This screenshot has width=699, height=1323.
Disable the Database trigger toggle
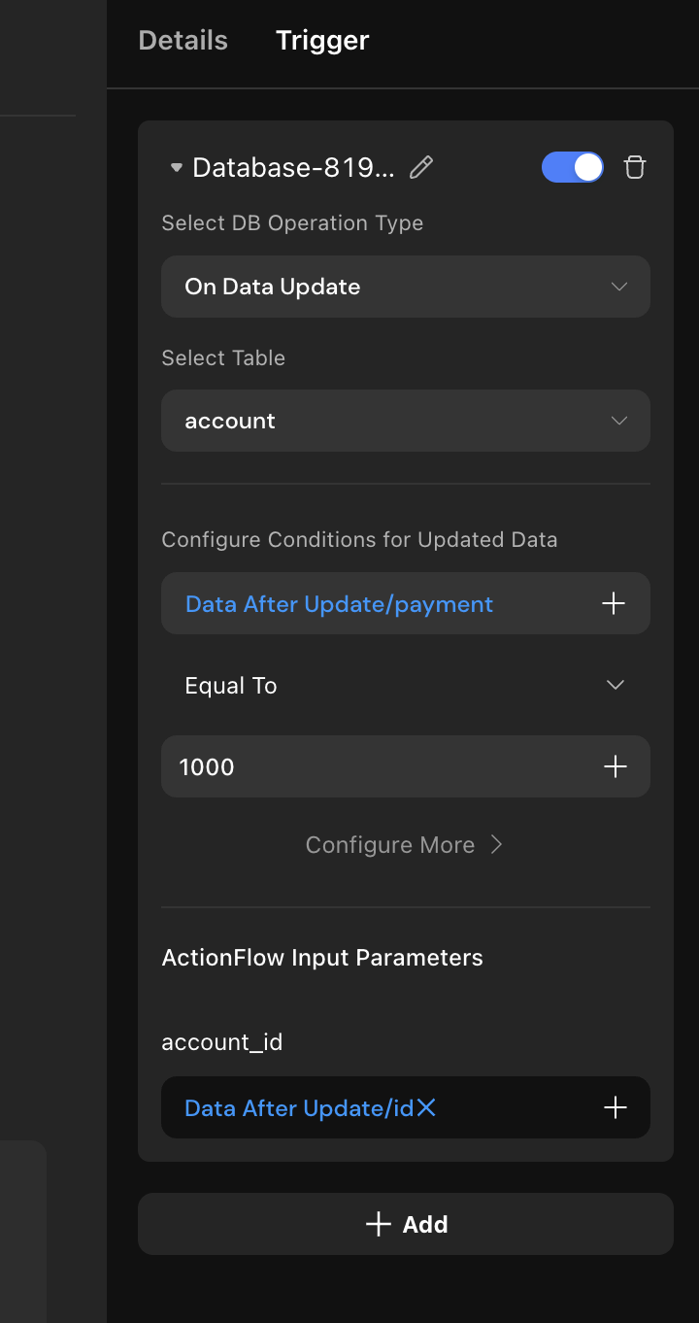coord(573,167)
